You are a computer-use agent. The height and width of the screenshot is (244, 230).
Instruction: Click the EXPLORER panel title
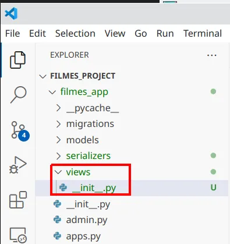pyautogui.click(x=69, y=55)
